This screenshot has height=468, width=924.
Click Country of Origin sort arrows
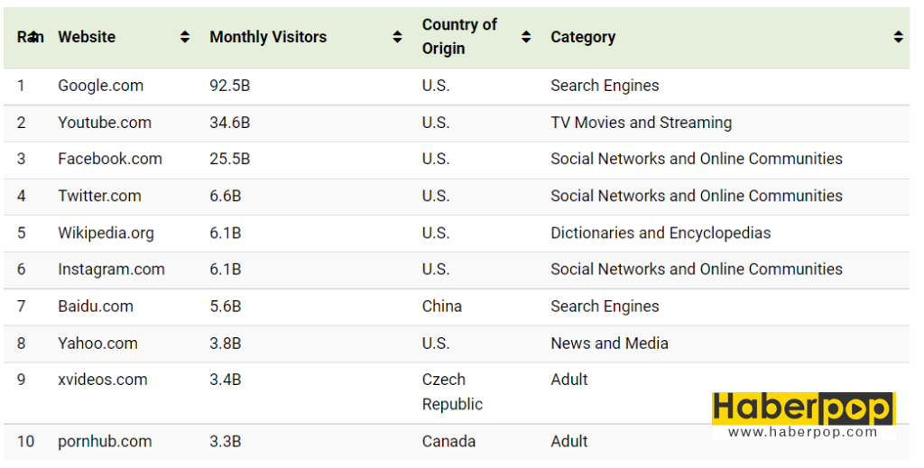pos(526,37)
